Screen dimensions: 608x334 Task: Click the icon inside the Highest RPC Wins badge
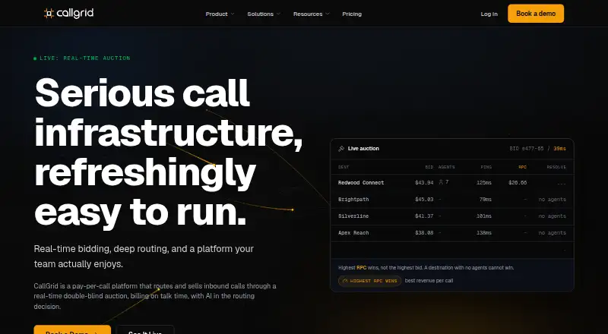pos(345,281)
